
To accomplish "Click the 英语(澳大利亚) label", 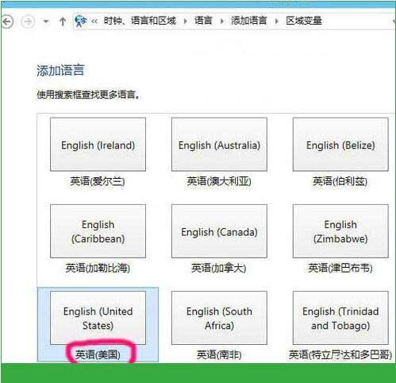I will 219,181.
